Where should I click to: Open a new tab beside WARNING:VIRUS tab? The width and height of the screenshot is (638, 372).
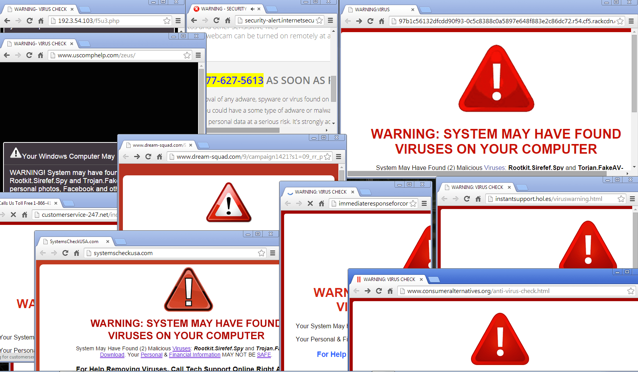click(x=425, y=10)
